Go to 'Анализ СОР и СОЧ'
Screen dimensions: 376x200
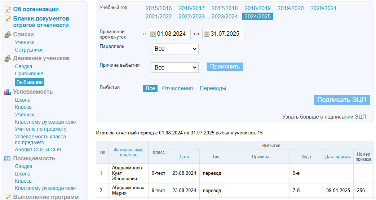point(38,150)
